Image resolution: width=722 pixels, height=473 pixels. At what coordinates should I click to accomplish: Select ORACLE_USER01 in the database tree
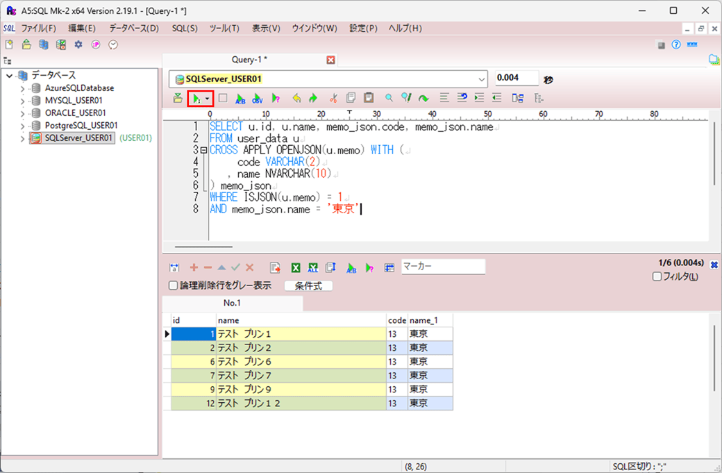[75, 113]
